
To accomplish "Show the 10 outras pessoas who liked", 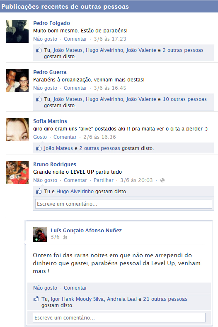I will tap(185, 99).
